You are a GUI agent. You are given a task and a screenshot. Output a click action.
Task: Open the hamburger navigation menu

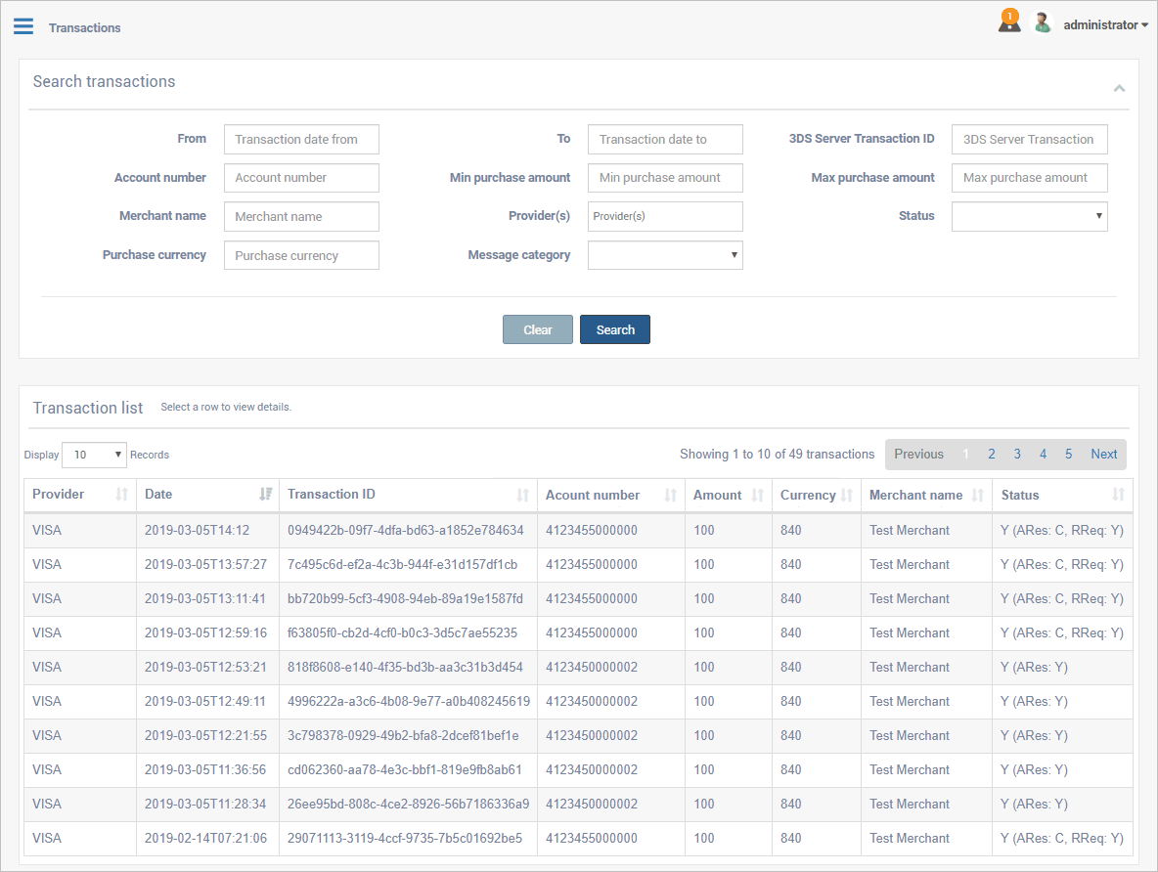[23, 26]
